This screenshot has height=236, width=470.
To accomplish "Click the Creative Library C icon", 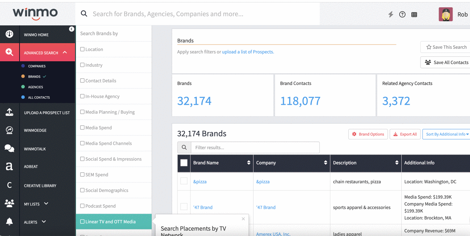I will pyautogui.click(x=9, y=185).
